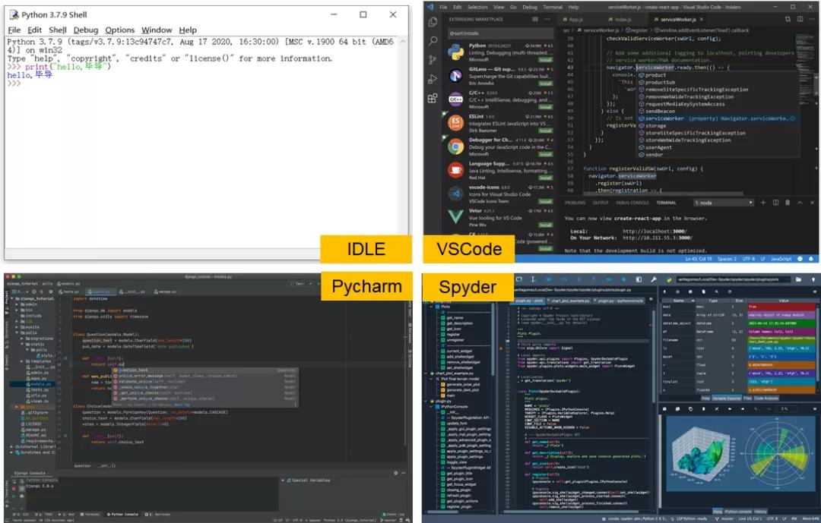Click the new file icon in Spyder's toolbar
The image size is (821, 523).
(x=519, y=277)
